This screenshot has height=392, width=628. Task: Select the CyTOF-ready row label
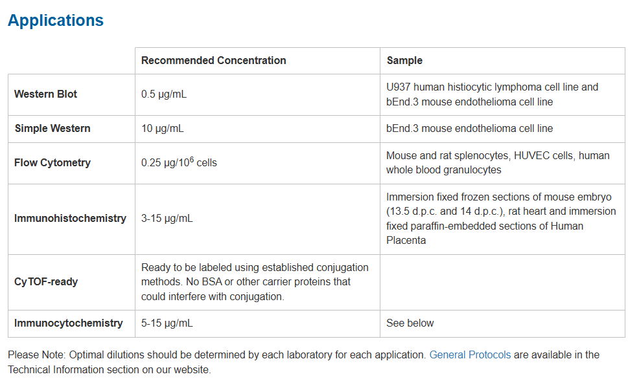pyautogui.click(x=45, y=282)
